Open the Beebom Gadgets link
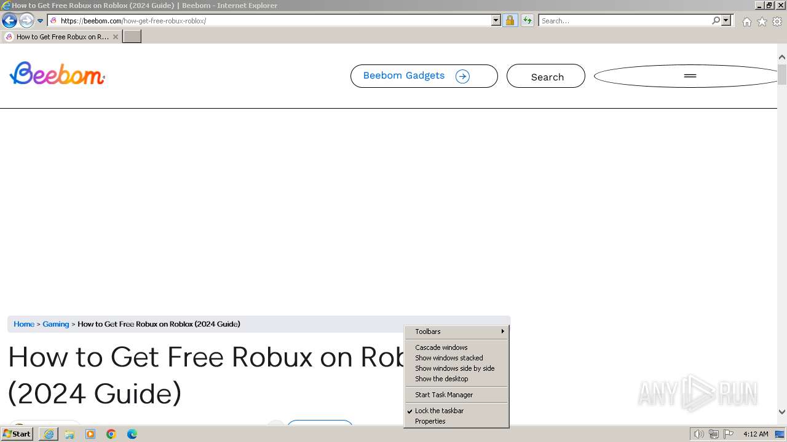Viewport: 787px width, 442px height. (x=424, y=76)
